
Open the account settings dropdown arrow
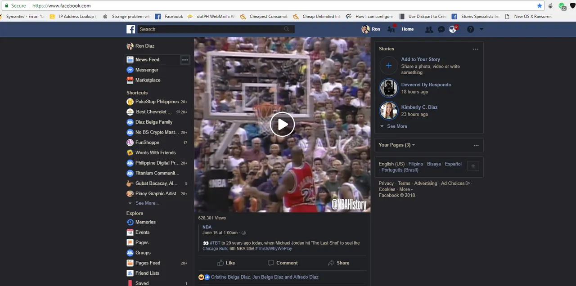[481, 29]
